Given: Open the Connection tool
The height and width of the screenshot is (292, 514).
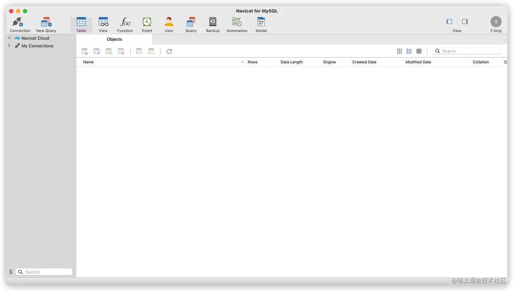Looking at the screenshot, I should click(x=20, y=25).
